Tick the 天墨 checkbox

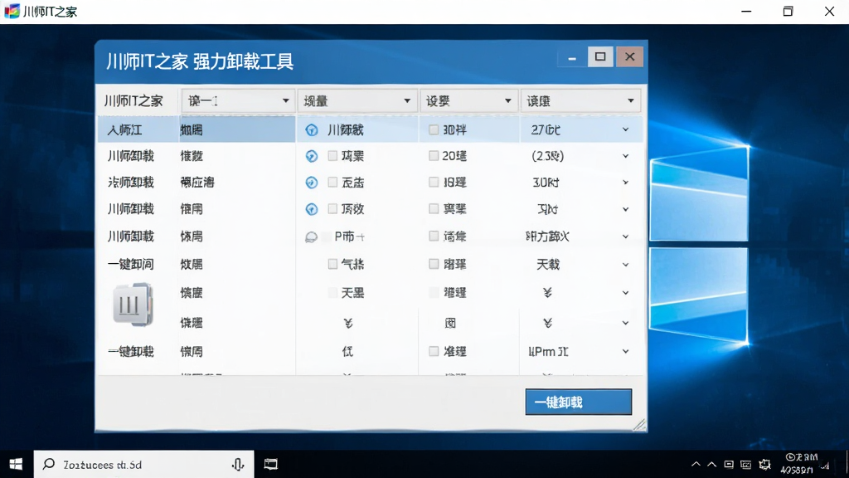pyautogui.click(x=332, y=293)
